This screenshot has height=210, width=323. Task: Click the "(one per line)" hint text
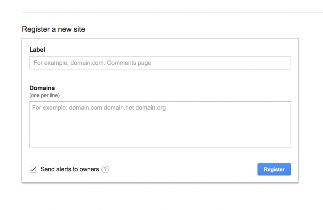tap(44, 95)
